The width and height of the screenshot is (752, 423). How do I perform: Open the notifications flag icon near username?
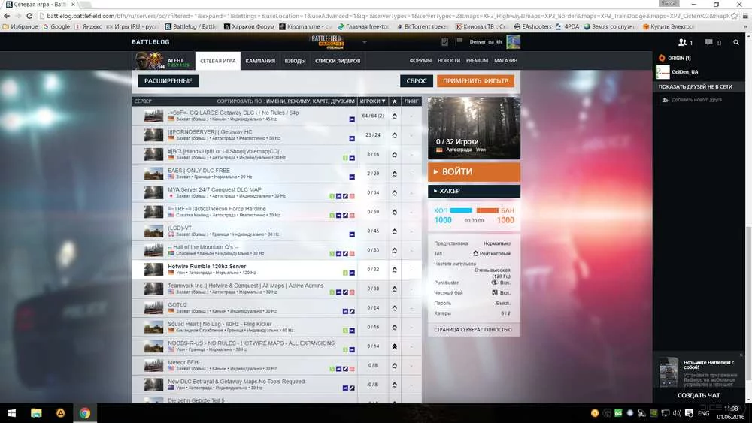coord(459,41)
